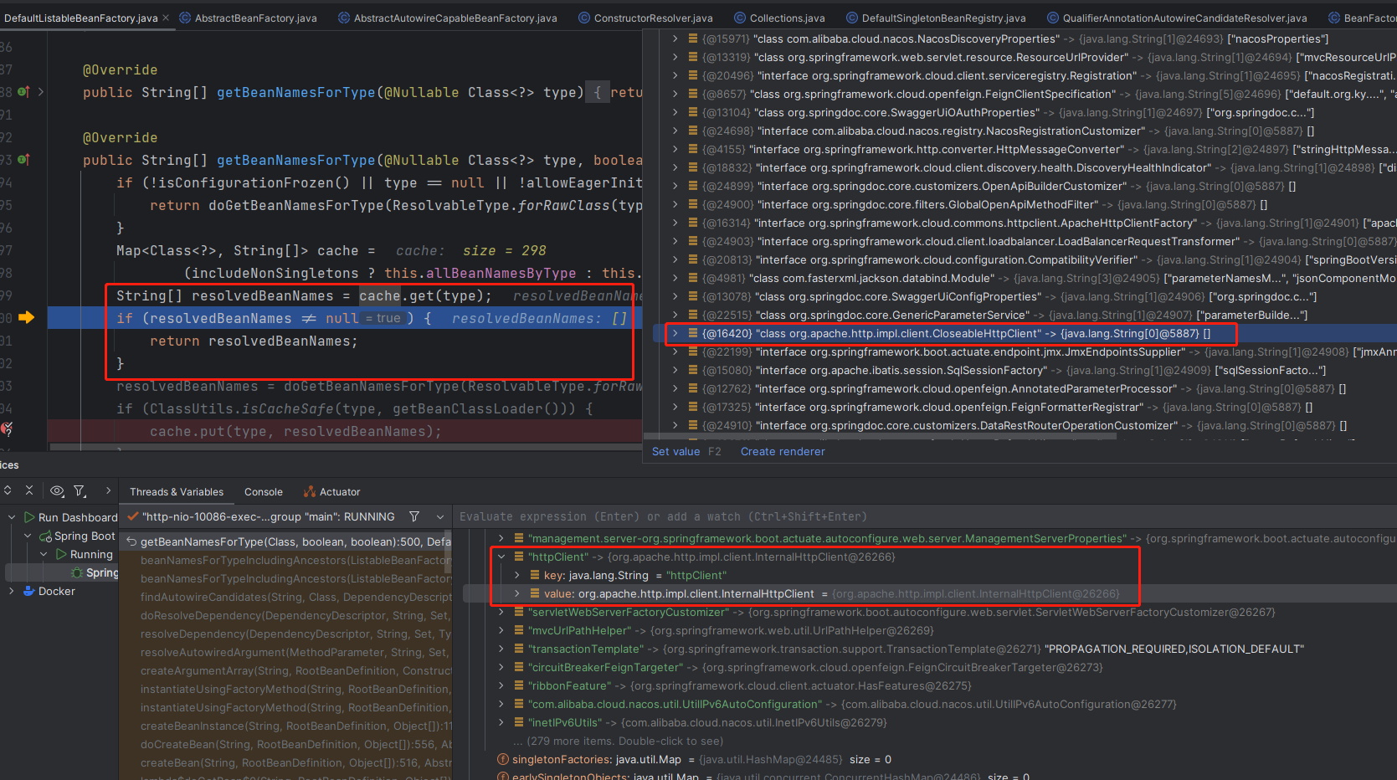Image resolution: width=1397 pixels, height=780 pixels.
Task: Expand the NacosDiscoveryProperties cache entry
Action: (675, 38)
